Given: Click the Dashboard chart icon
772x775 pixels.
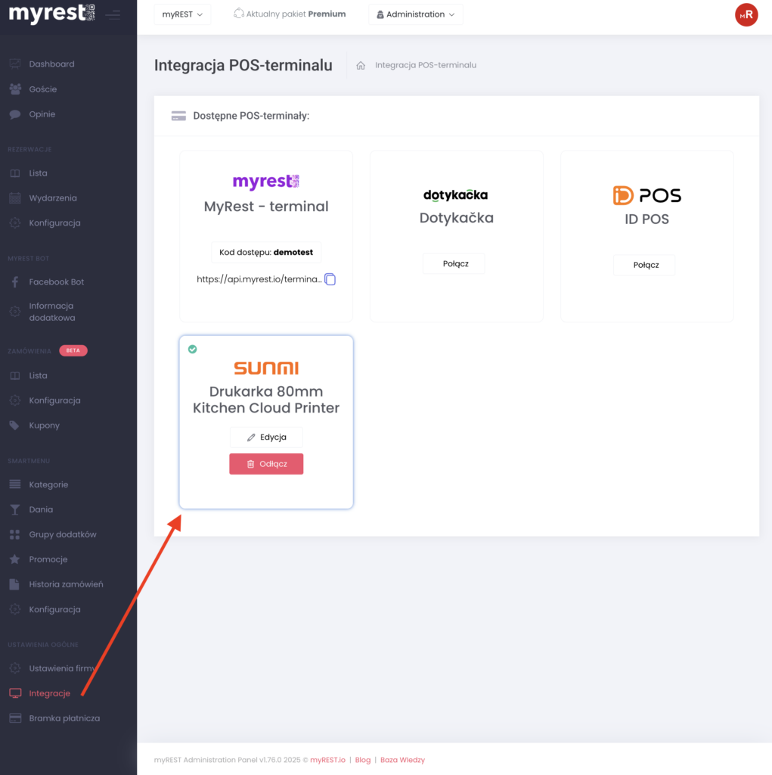Looking at the screenshot, I should pos(15,64).
